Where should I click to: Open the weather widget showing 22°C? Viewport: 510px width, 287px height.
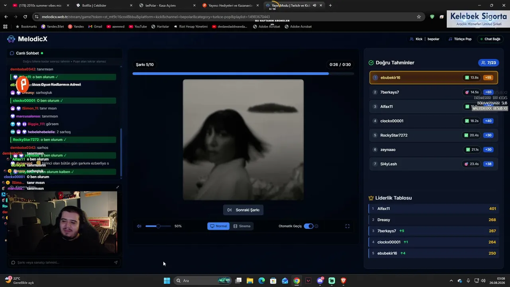(19, 281)
